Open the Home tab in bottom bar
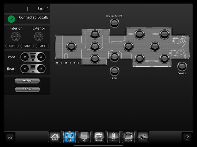The height and width of the screenshot is (147, 197). coord(55,137)
